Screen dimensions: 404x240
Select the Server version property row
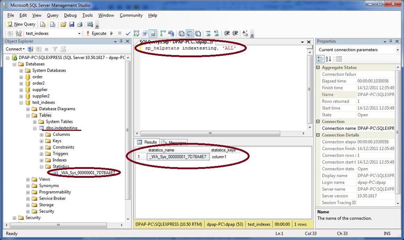tap(357, 196)
